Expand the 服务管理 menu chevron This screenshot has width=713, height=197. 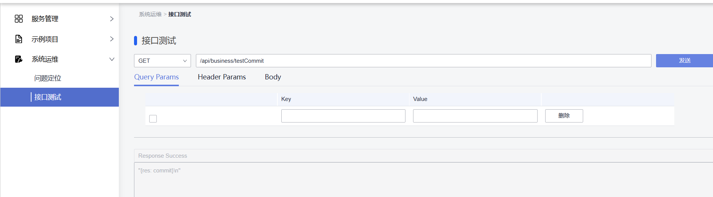(x=112, y=19)
